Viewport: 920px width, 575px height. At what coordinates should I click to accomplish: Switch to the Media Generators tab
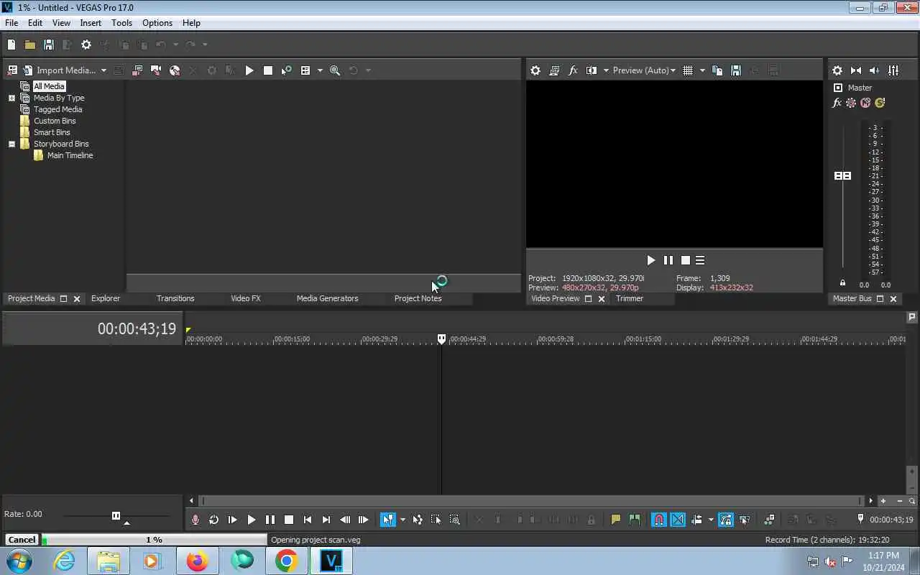327,298
